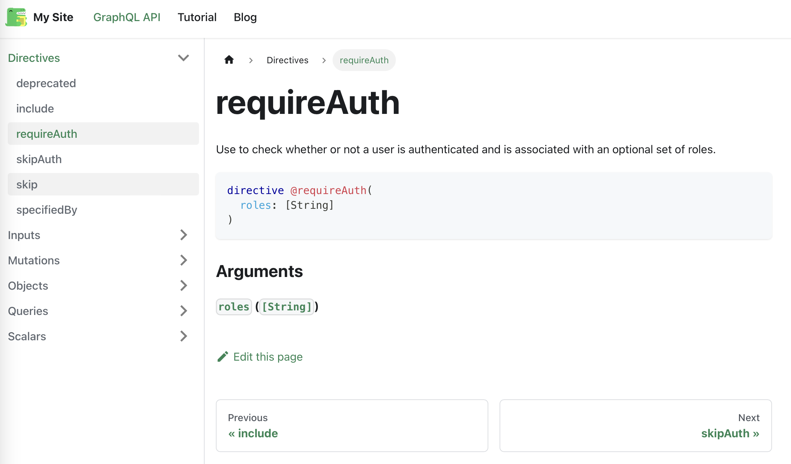Click the green crocodile site logo
Image resolution: width=791 pixels, height=464 pixels.
16,17
